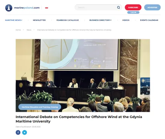Open the News breadcrumb link
Image resolution: width=165 pixels, height=139 pixels.
pyautogui.click(x=29, y=30)
